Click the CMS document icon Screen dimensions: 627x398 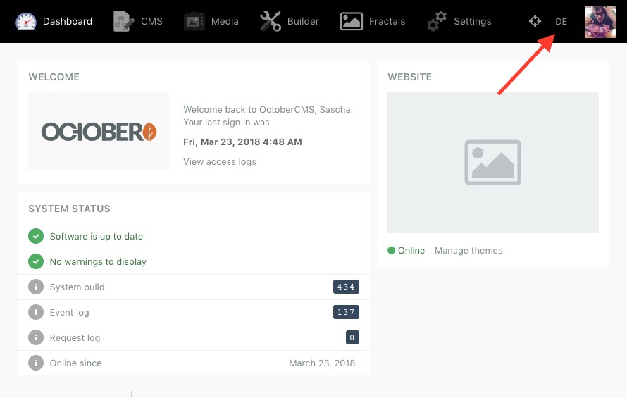coord(123,21)
